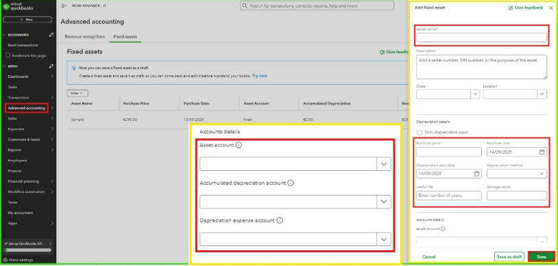Toggle sidebar with hamburger icon

(64, 5)
